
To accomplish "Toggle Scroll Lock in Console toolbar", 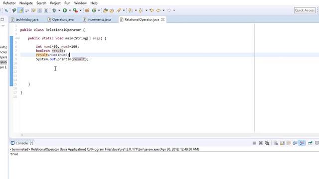I will point(283,143).
